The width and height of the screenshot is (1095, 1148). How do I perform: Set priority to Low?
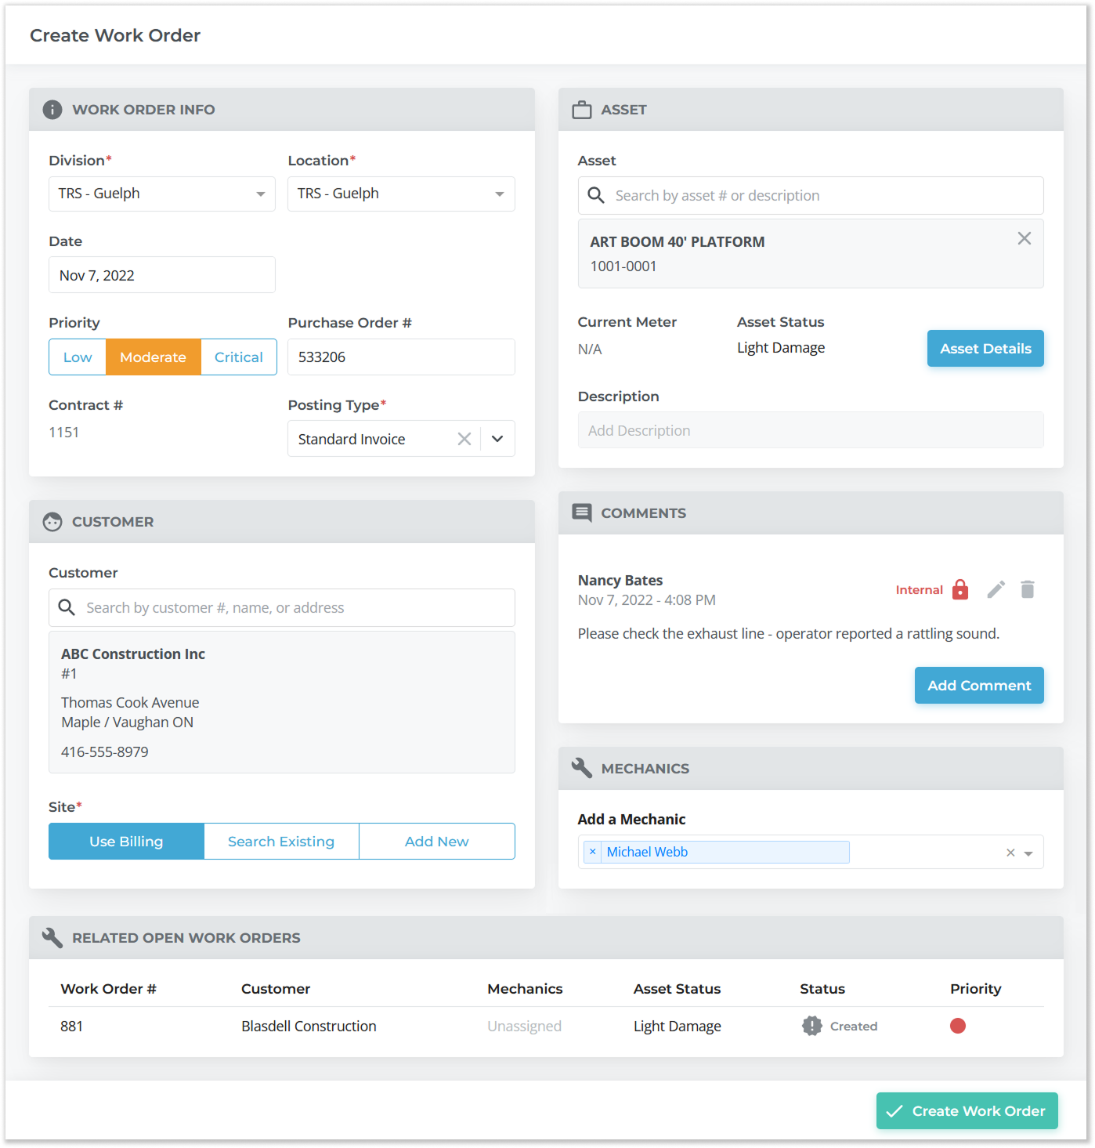point(78,357)
